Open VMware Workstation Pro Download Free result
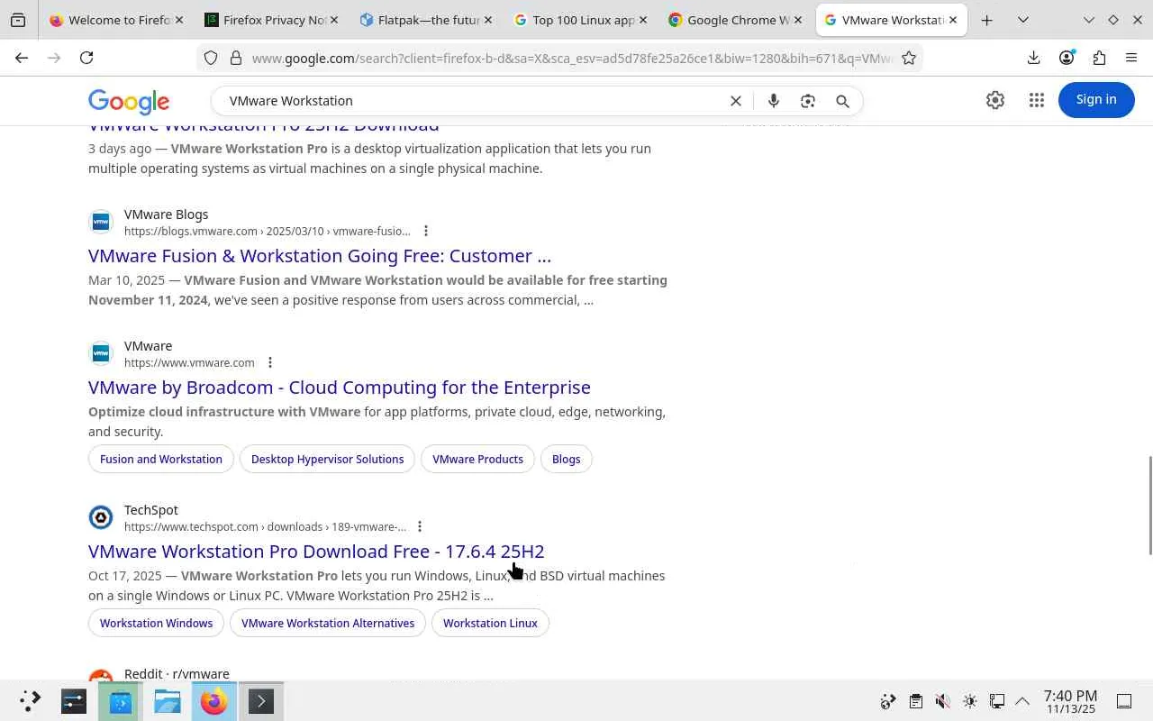Image resolution: width=1153 pixels, height=721 pixels. pyautogui.click(x=316, y=552)
